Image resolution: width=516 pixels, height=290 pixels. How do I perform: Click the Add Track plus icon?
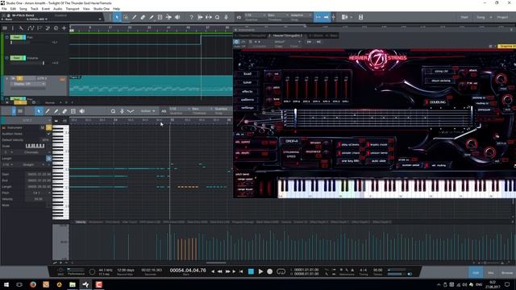click(64, 29)
